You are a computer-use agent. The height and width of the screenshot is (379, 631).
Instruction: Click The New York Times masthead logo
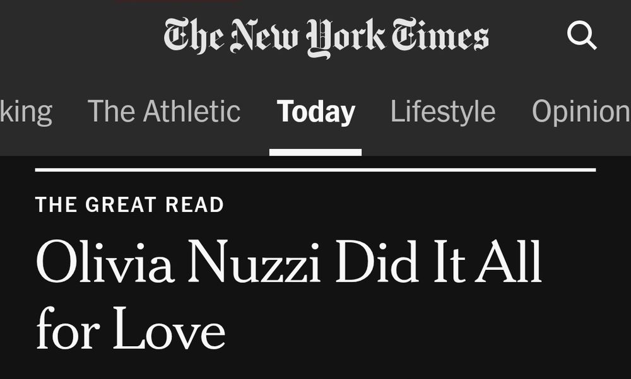(x=325, y=36)
